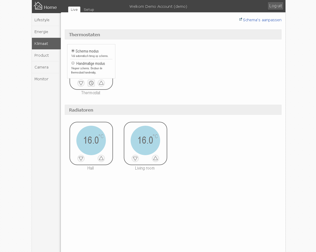Increase the Living room radiator temperature
The width and height of the screenshot is (316, 252).
[x=155, y=158]
